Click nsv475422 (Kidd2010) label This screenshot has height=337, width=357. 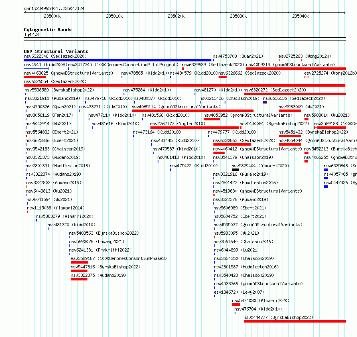point(194,166)
